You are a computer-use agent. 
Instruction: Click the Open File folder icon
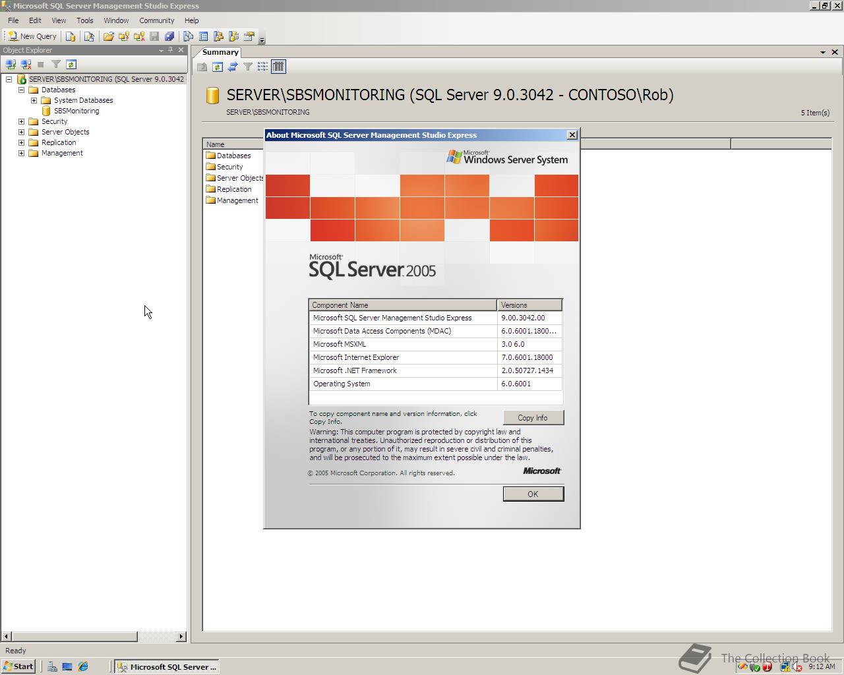(108, 36)
